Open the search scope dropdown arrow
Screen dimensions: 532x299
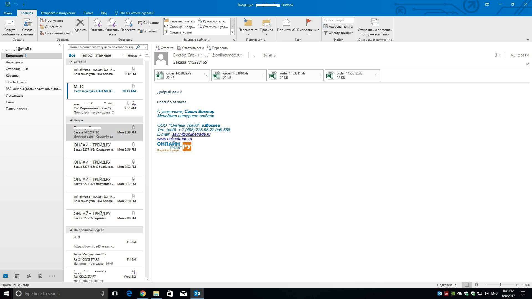pyautogui.click(x=145, y=47)
